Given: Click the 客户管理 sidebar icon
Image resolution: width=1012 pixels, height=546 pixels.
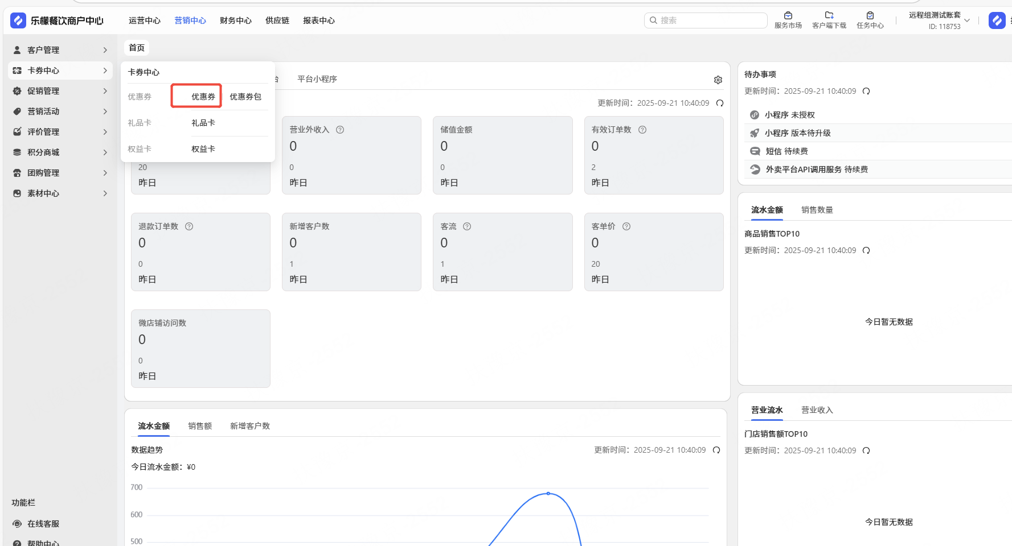Looking at the screenshot, I should (17, 50).
